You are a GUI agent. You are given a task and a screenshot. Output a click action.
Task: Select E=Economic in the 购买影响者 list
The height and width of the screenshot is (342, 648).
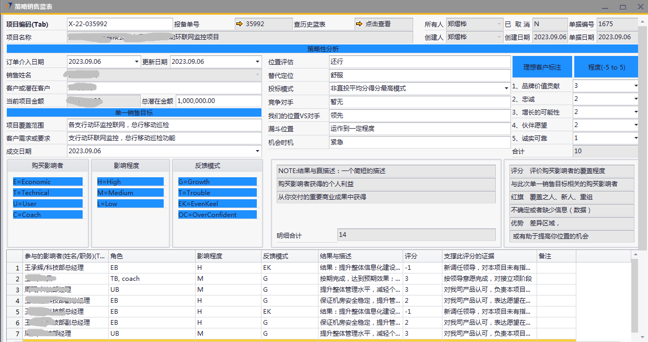(x=48, y=182)
